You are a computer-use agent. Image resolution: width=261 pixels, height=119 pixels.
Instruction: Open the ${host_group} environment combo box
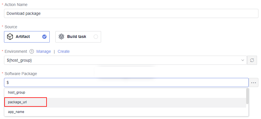coord(125,60)
